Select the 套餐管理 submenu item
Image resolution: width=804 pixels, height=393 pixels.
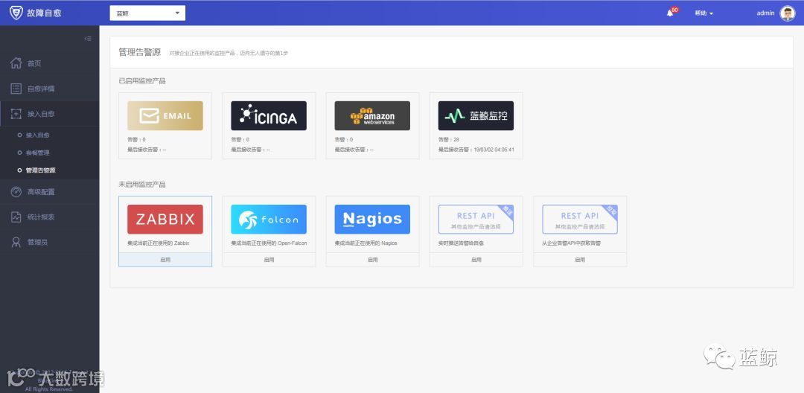tap(37, 153)
